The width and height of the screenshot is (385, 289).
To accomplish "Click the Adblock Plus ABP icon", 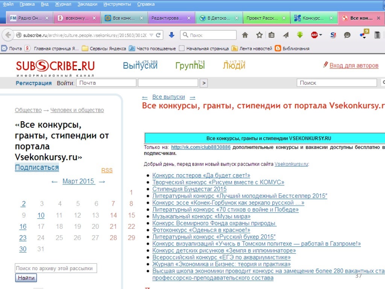I will tap(314, 35).
